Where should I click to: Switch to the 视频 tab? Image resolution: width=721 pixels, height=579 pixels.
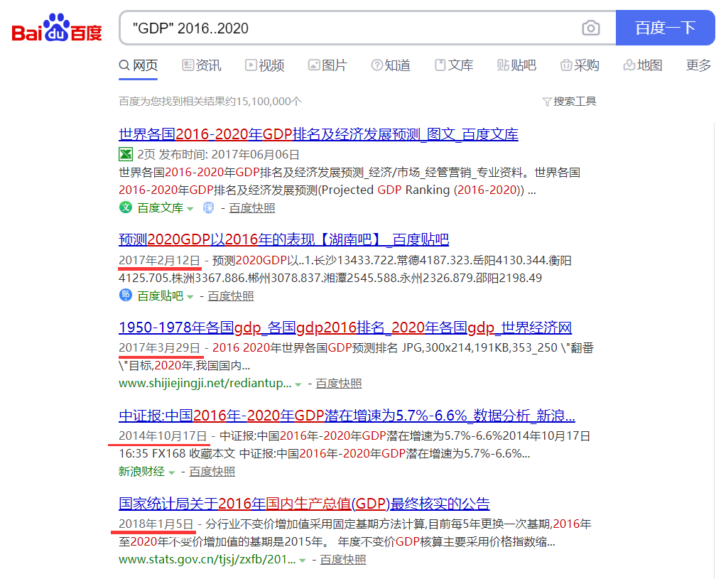264,65
